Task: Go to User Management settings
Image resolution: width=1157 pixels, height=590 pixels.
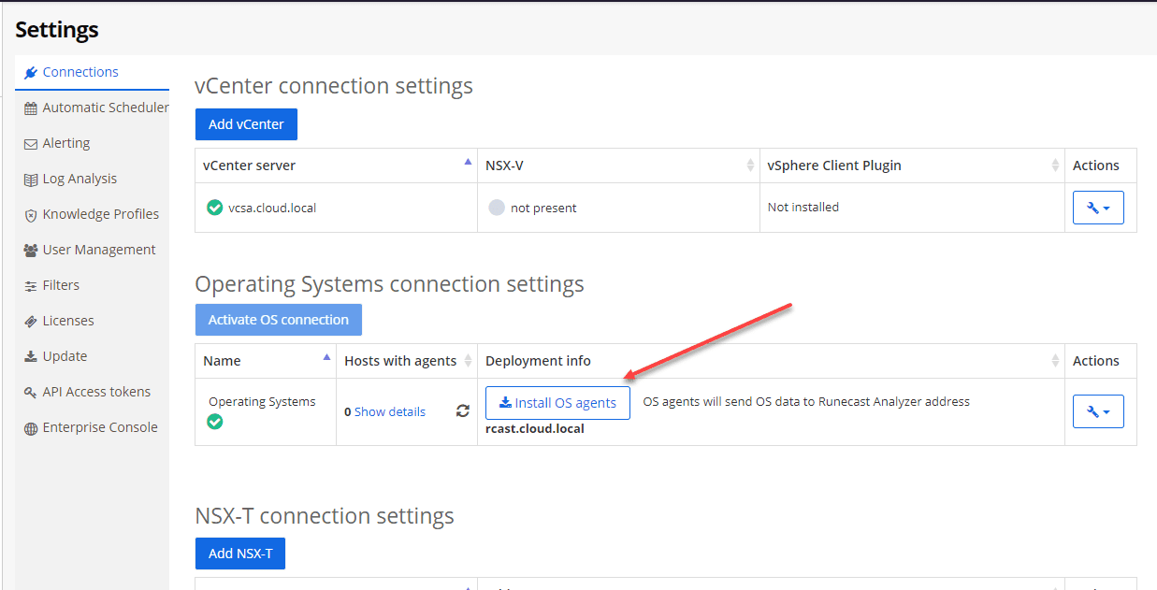Action: [99, 250]
